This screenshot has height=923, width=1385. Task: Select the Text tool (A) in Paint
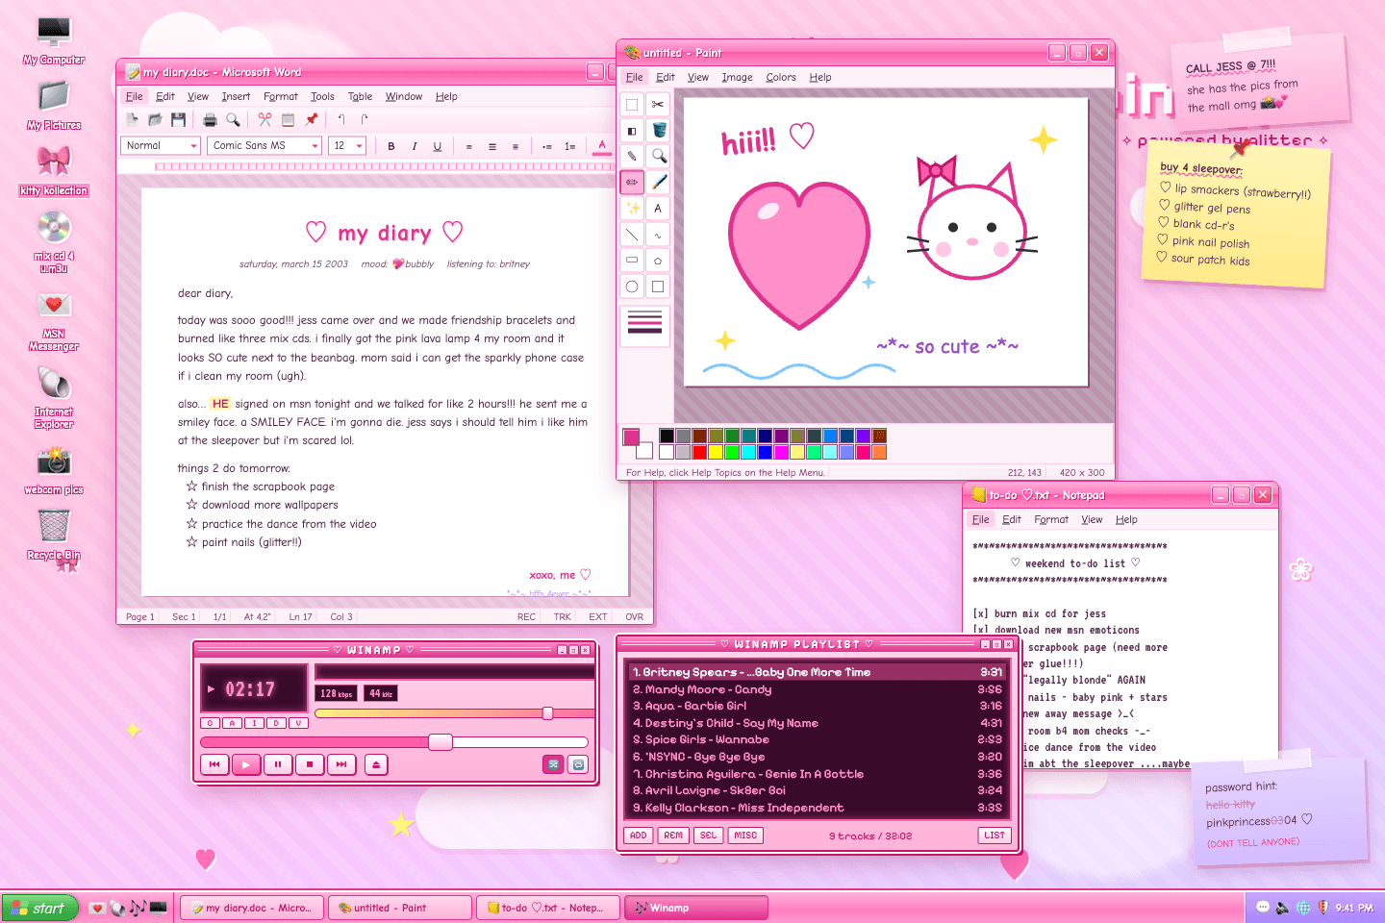[658, 208]
